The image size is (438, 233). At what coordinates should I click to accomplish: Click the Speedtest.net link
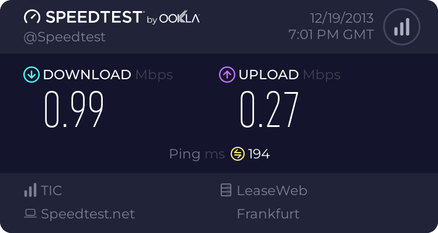coord(88,214)
